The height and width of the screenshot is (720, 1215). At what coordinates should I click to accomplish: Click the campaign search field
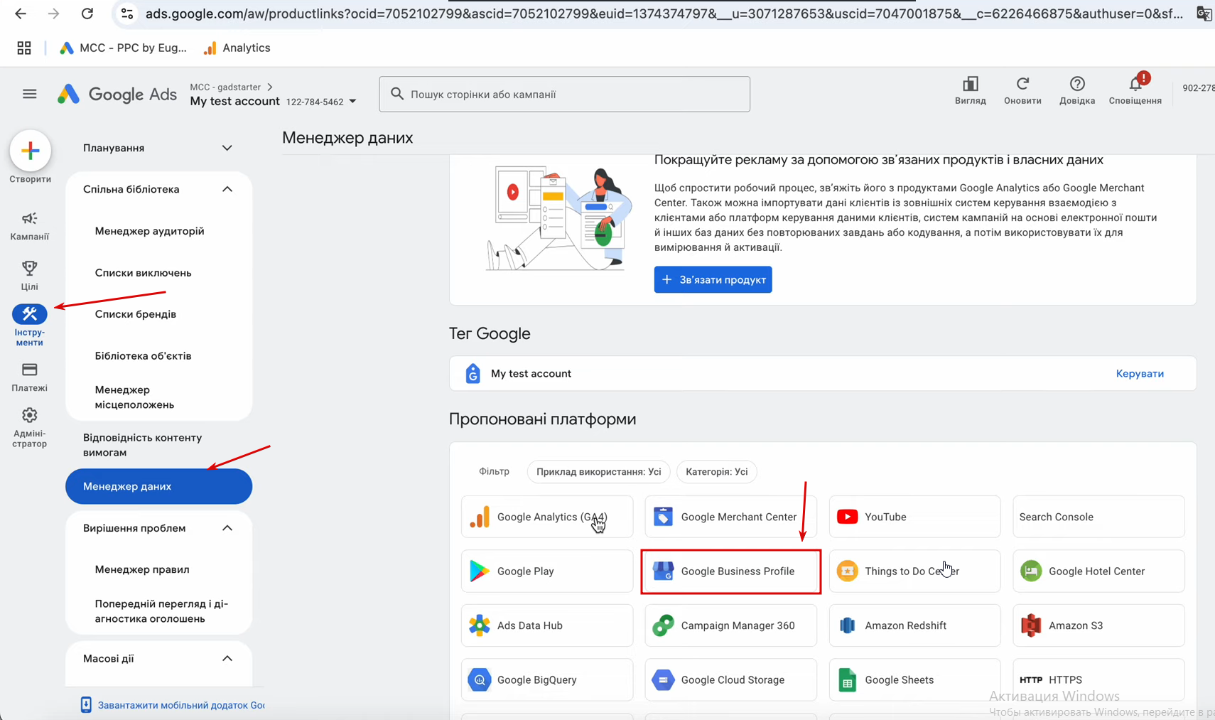pyautogui.click(x=564, y=94)
